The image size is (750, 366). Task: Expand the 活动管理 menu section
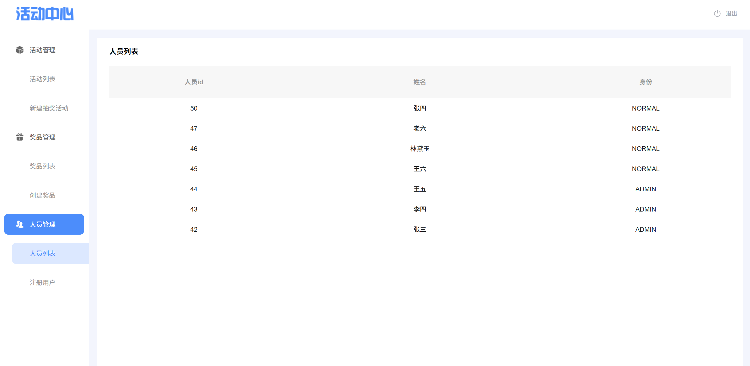(42, 50)
